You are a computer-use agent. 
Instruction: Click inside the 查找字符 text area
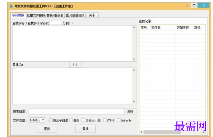pyautogui.click(x=73, y=43)
